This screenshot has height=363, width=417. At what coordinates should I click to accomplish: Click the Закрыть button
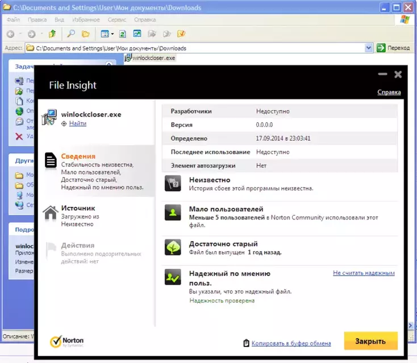coord(371,341)
